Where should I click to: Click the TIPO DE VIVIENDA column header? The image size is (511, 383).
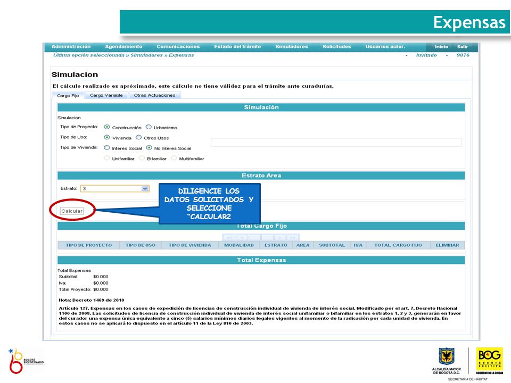[x=189, y=245]
